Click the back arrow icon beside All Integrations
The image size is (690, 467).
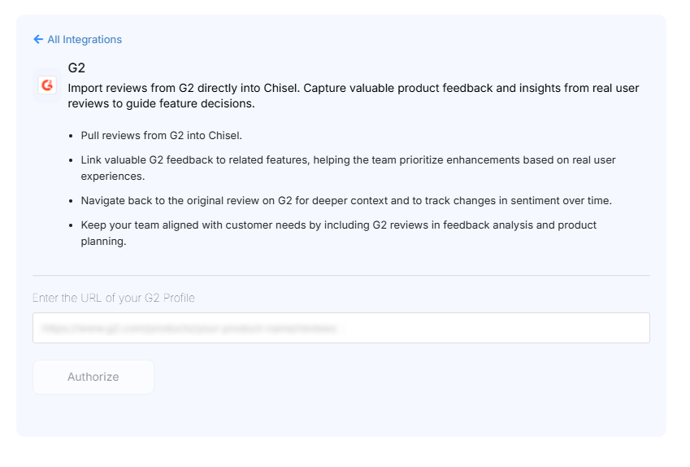[38, 40]
